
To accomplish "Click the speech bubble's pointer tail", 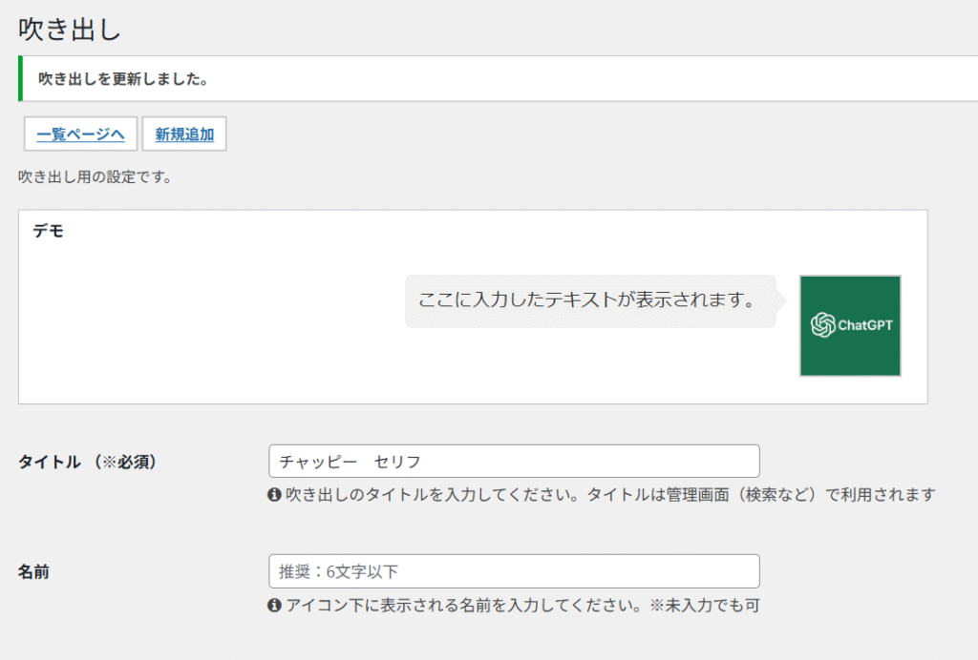I will coord(782,300).
